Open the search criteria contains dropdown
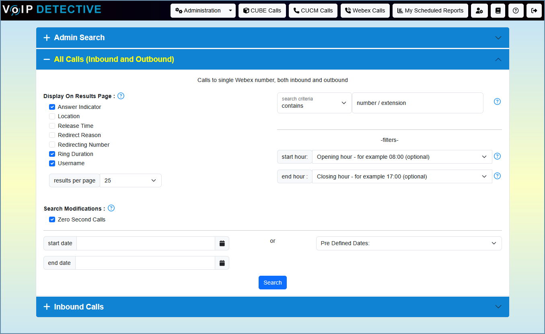This screenshot has height=334, width=545. point(314,103)
